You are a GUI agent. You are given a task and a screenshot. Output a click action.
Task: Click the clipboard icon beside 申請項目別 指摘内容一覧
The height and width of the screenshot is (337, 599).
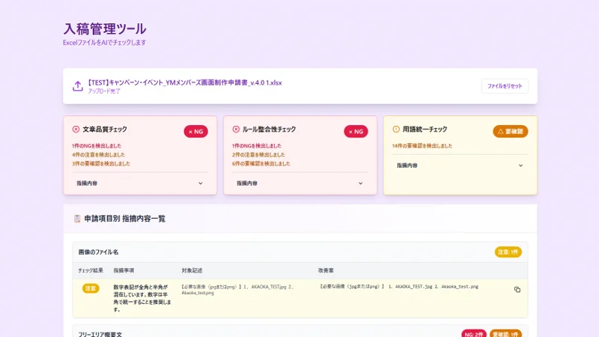[x=77, y=219]
